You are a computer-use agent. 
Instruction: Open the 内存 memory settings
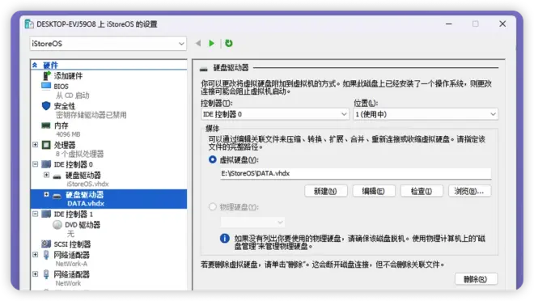[x=61, y=125]
